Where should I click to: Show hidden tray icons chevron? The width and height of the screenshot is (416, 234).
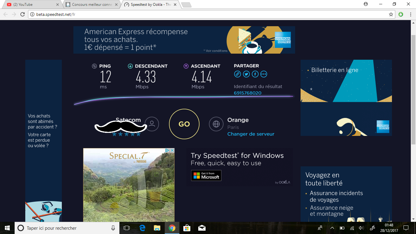[332, 228]
